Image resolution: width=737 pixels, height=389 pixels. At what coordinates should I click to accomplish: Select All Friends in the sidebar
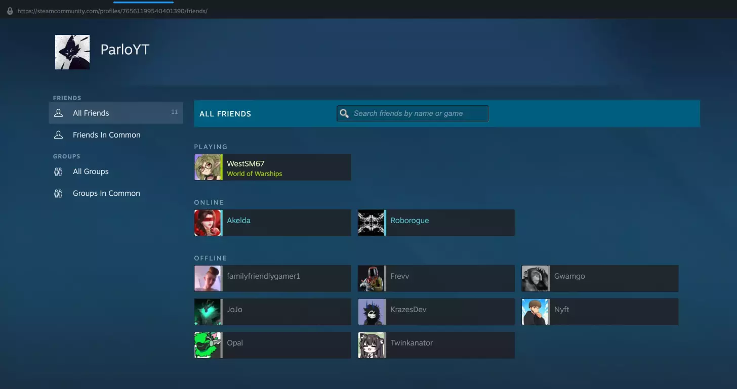[x=116, y=113]
